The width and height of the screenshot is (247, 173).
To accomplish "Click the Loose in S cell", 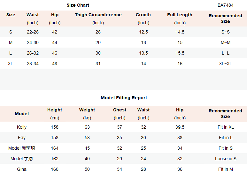I will 226,159.
